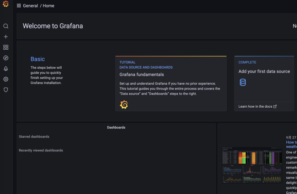Open Add your first data source card
Screen dimensions: 297x194
tap(264, 83)
